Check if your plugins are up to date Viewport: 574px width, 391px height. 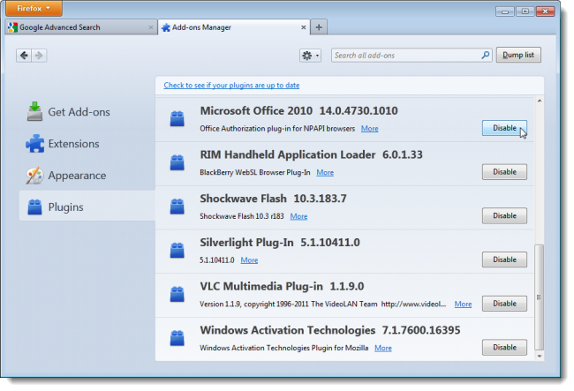point(231,86)
